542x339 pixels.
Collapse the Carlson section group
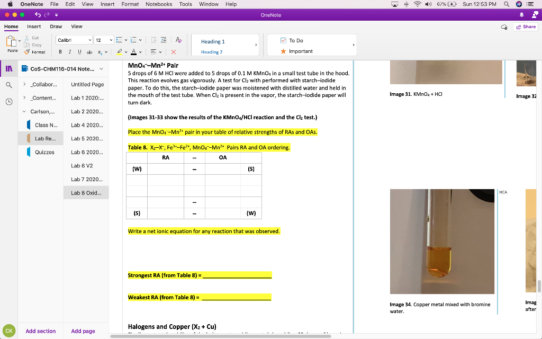[24, 111]
